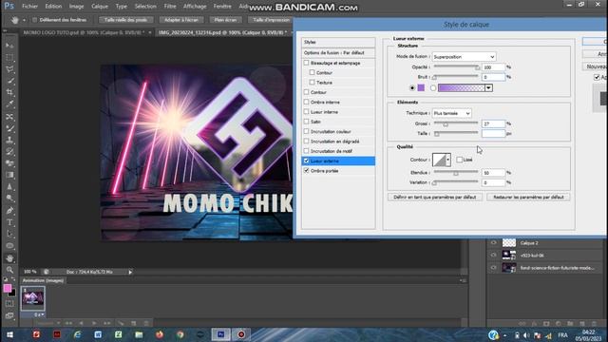Open the frame delay dropdown under frame 1

pyautogui.click(x=39, y=314)
